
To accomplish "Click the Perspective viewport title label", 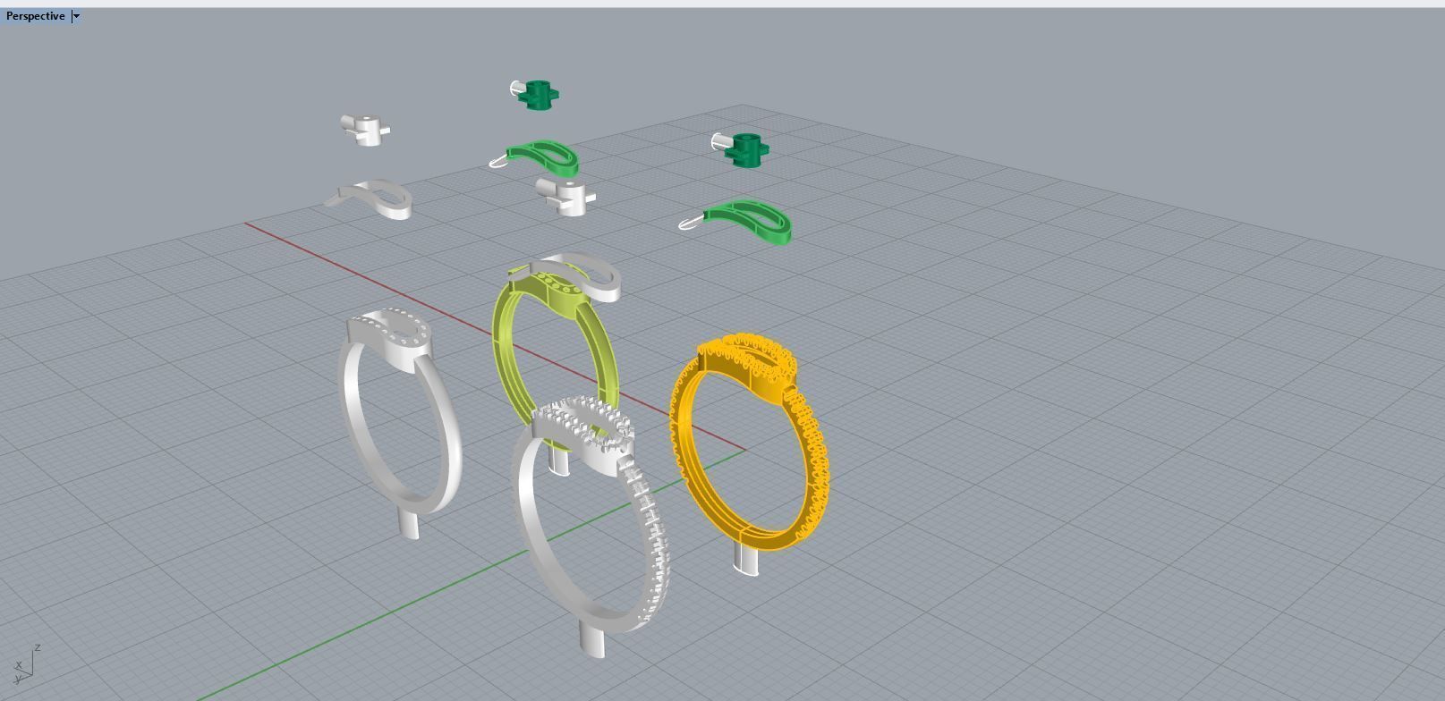I will point(35,16).
